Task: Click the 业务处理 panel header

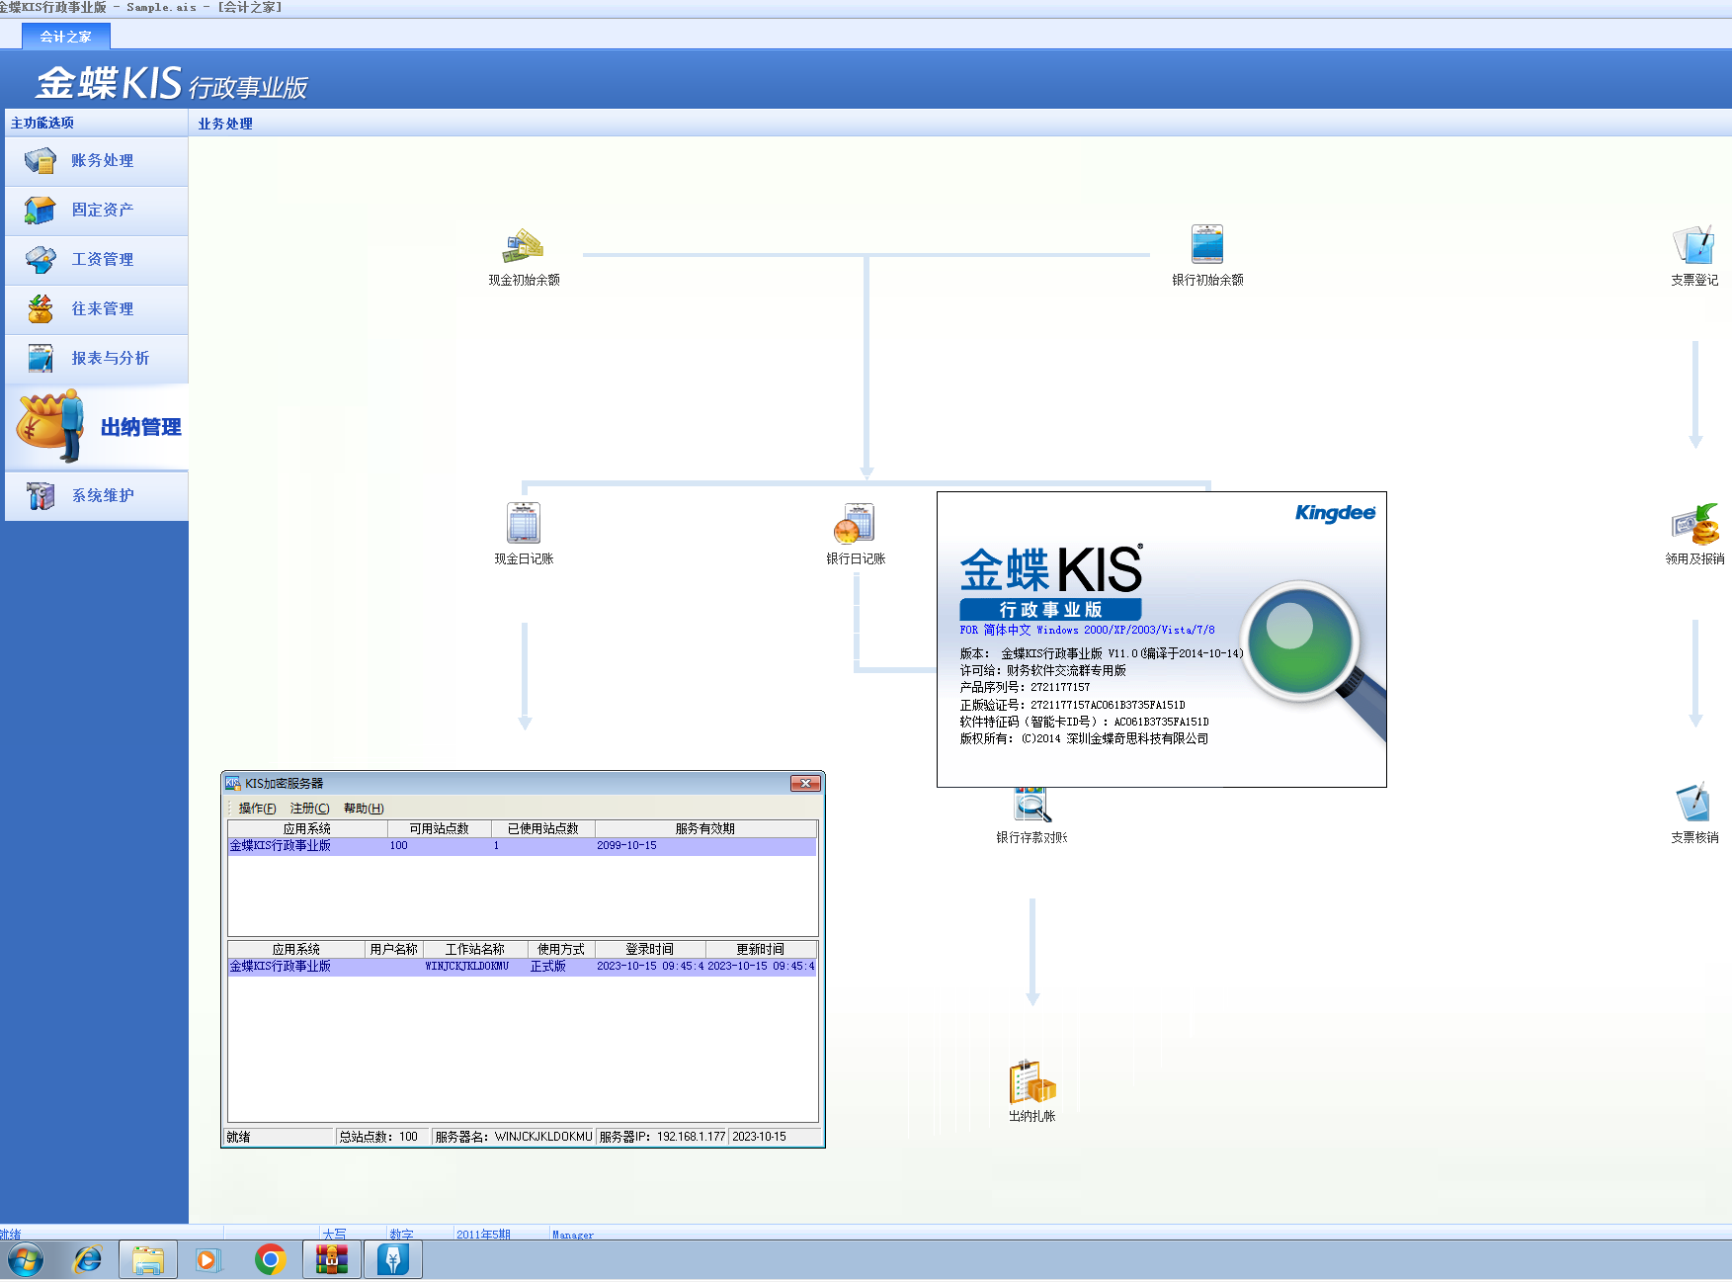Action: pyautogui.click(x=225, y=124)
